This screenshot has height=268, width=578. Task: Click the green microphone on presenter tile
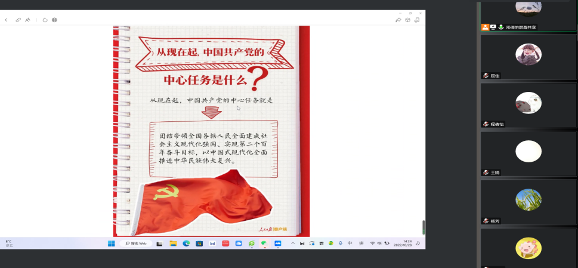[x=501, y=27]
